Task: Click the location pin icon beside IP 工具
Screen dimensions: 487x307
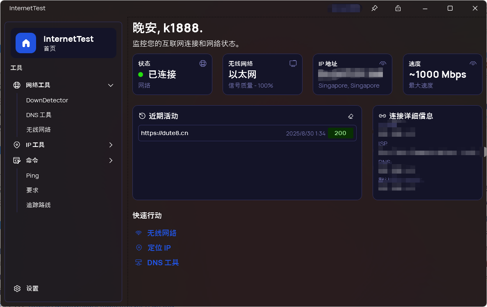Action: 17,145
